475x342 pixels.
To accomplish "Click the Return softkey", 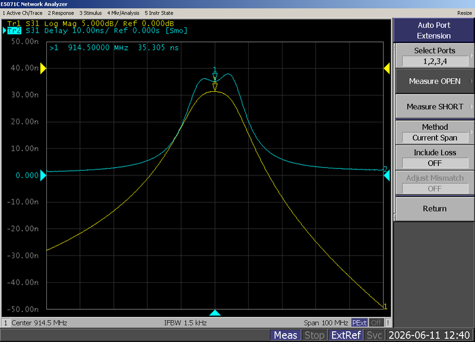I will tap(435, 209).
